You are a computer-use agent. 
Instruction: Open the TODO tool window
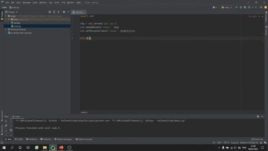[x=19, y=139]
